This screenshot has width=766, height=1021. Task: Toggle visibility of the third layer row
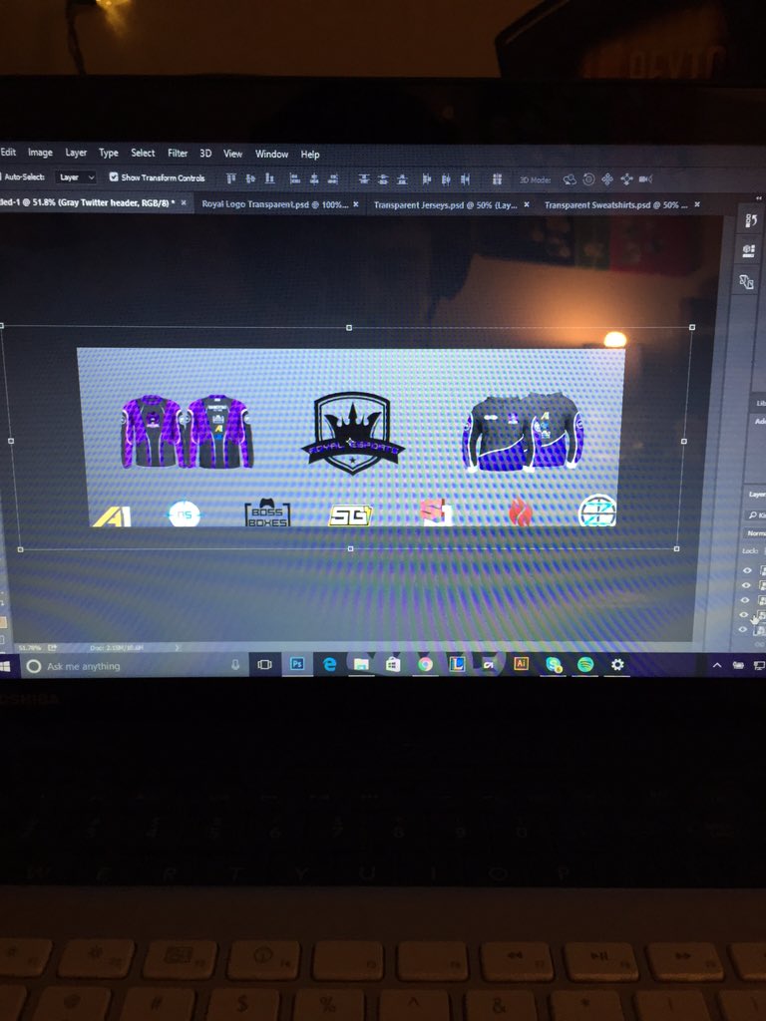coord(745,600)
